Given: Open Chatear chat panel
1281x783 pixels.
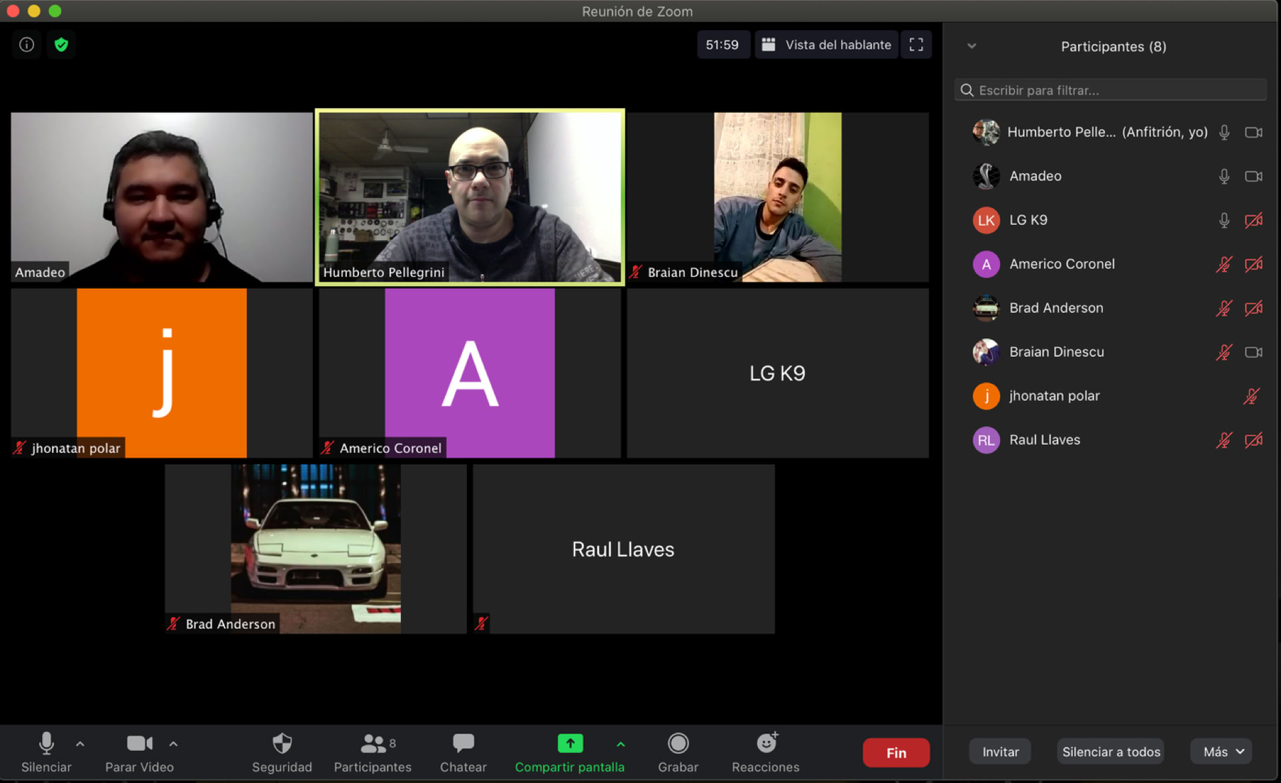Looking at the screenshot, I should coord(463,752).
